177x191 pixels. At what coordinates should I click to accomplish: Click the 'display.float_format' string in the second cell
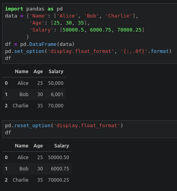click(87, 126)
